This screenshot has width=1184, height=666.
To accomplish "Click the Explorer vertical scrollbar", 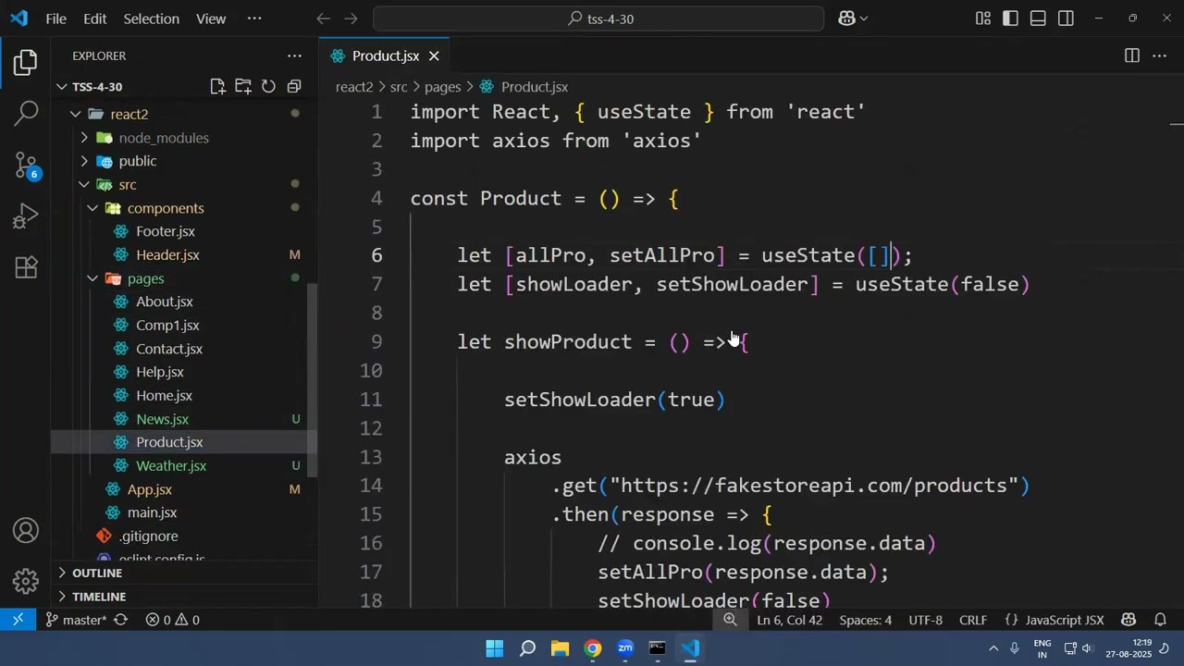I will (x=313, y=379).
